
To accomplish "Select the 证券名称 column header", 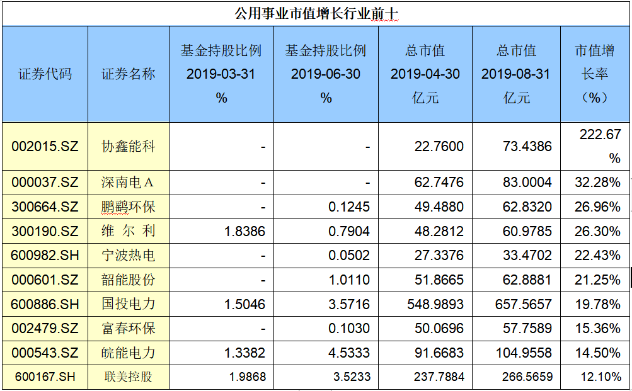I will coord(128,74).
